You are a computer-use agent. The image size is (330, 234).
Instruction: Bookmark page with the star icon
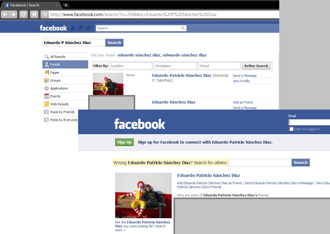pyautogui.click(x=45, y=14)
